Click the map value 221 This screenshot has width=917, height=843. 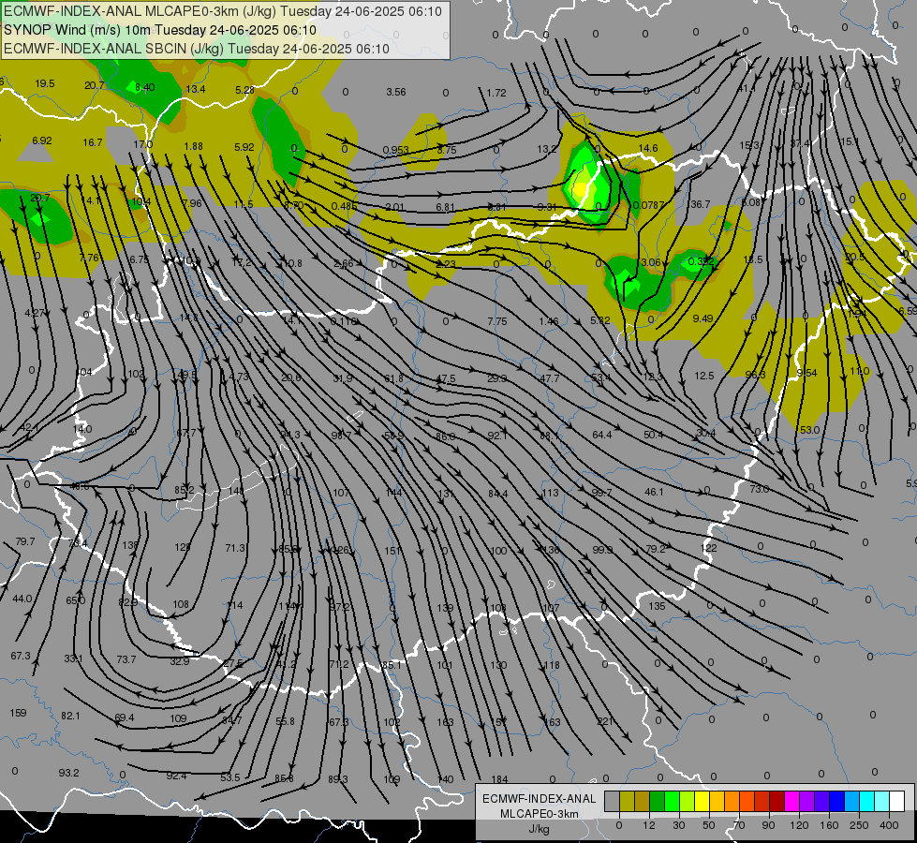click(x=605, y=721)
